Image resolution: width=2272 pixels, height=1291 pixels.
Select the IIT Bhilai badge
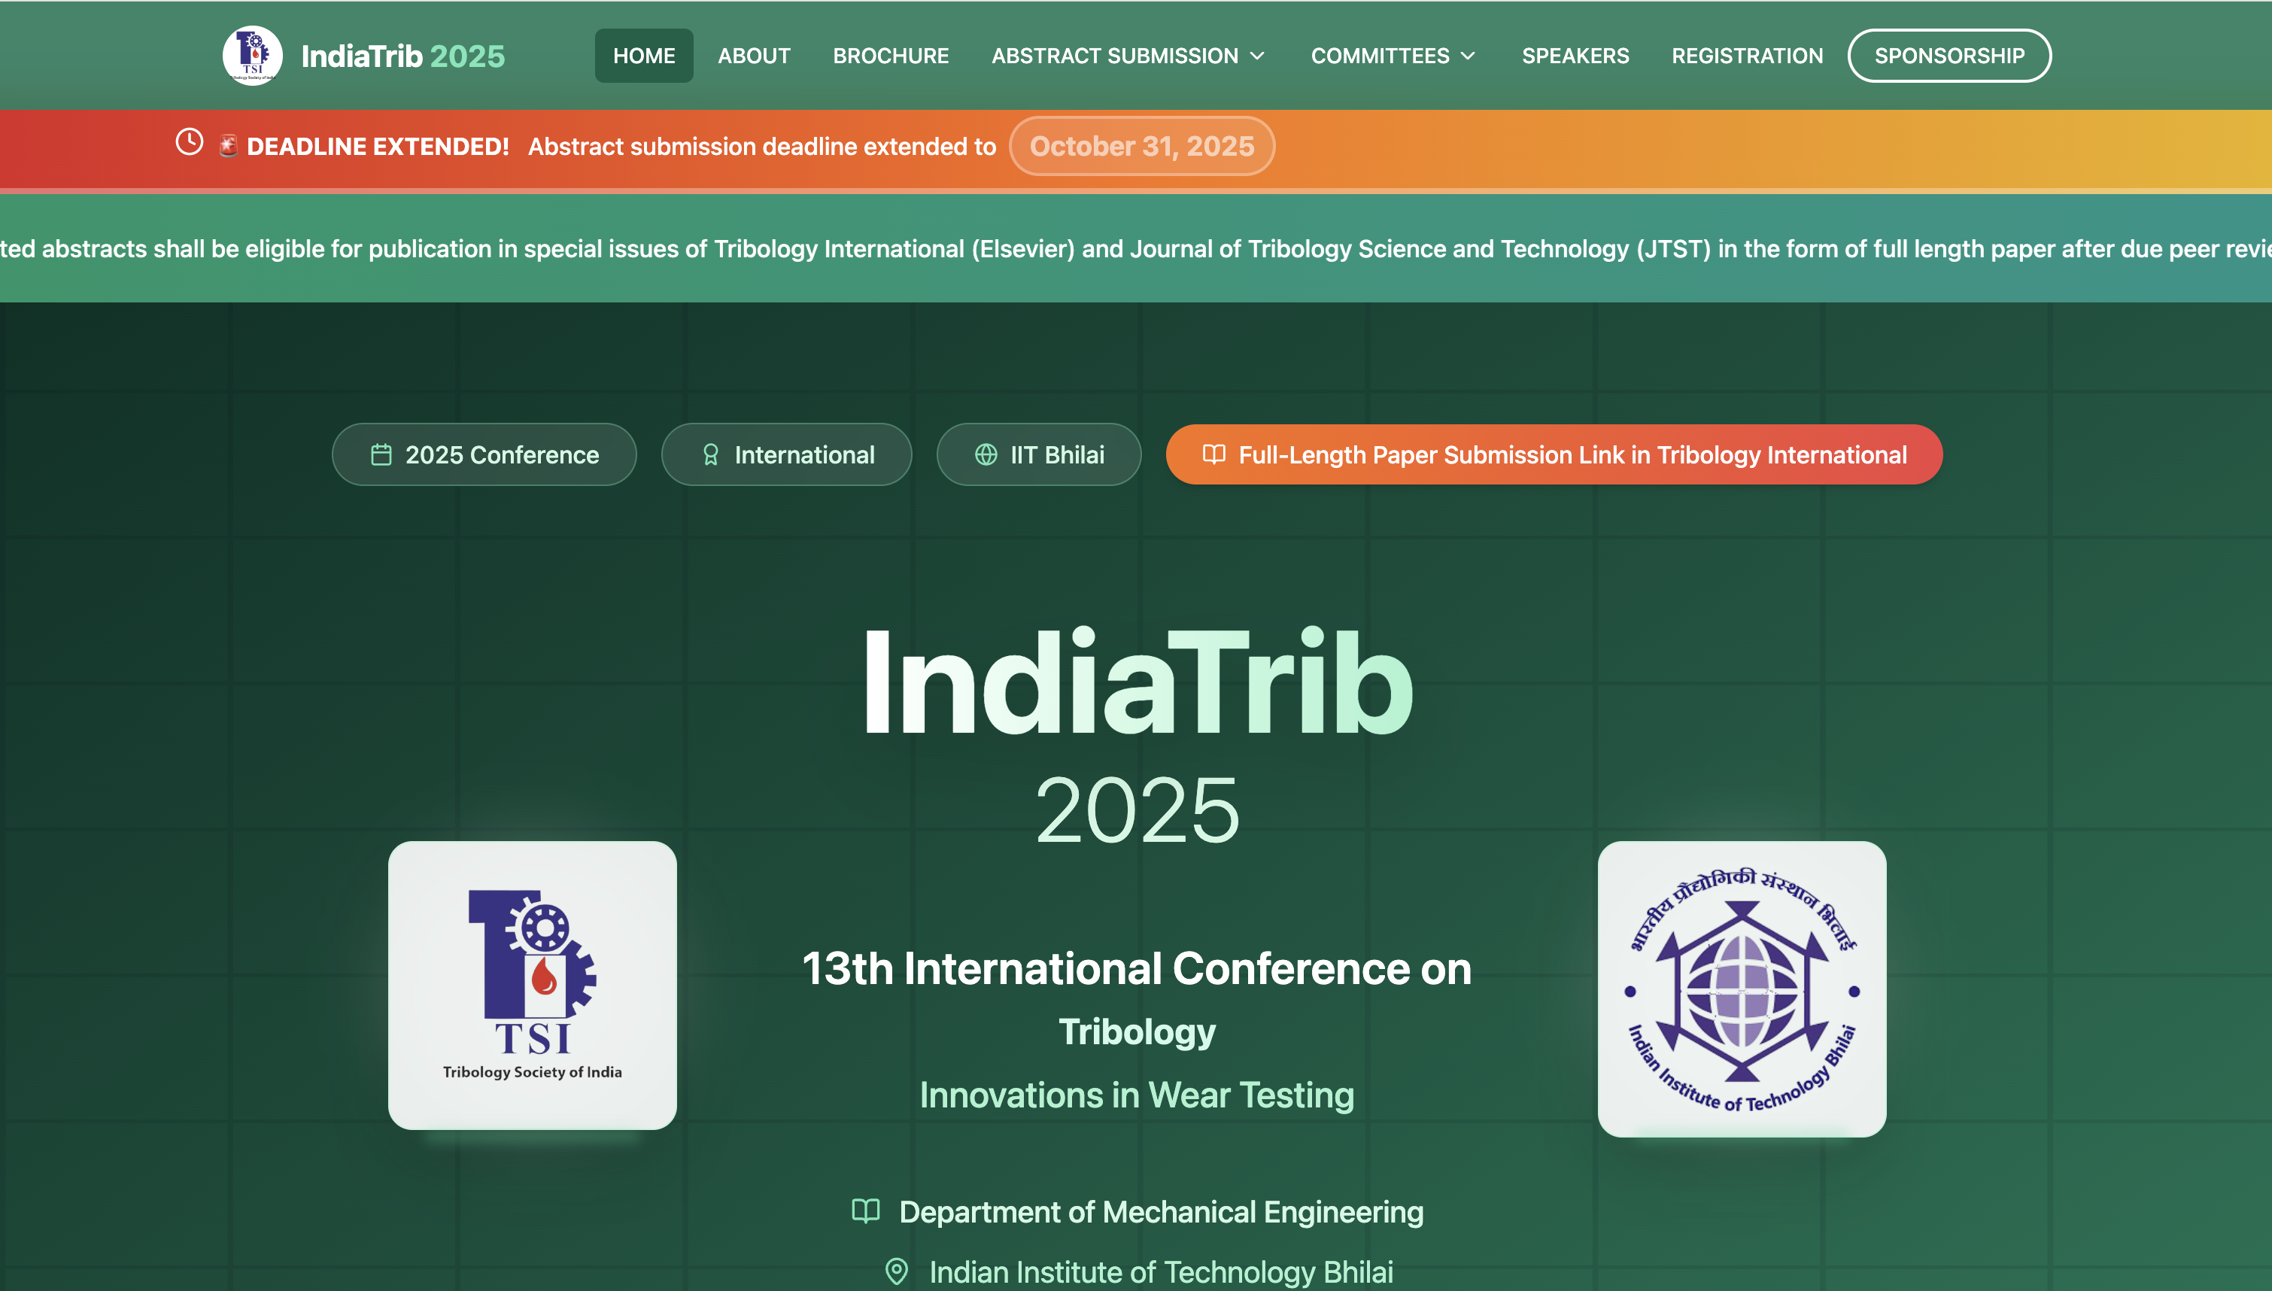click(1039, 455)
